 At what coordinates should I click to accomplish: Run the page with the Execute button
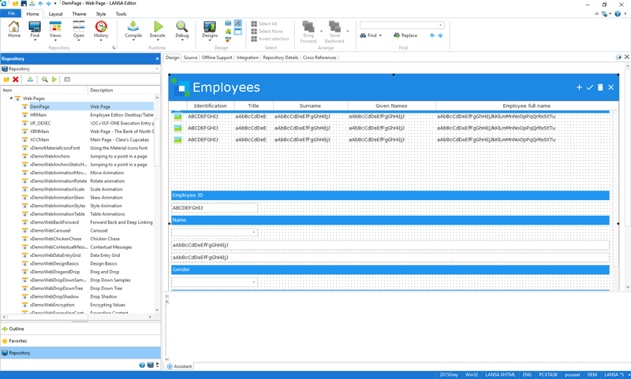click(x=158, y=30)
